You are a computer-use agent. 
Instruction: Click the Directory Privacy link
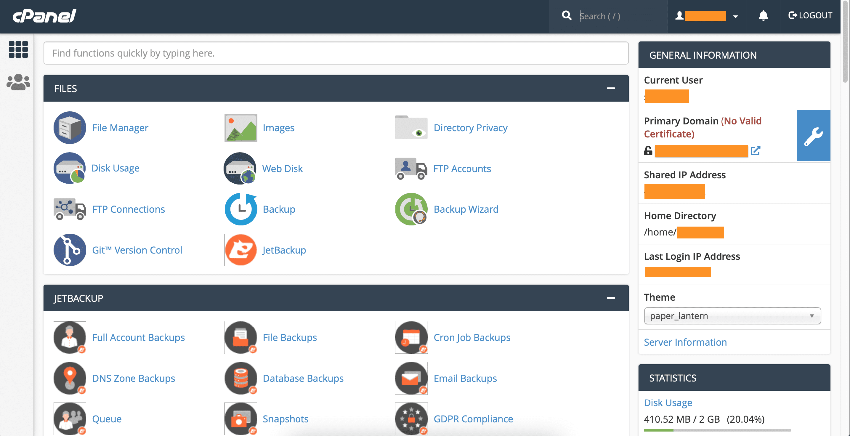tap(470, 128)
